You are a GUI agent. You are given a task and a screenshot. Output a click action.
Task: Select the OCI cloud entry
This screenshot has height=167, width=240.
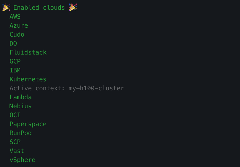tap(15, 115)
